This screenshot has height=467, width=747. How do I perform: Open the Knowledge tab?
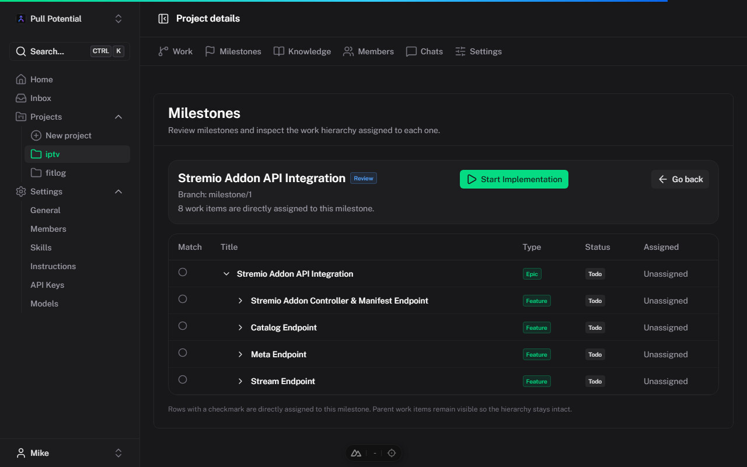(x=302, y=51)
